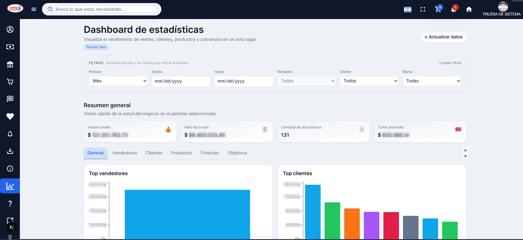Open the shopping cart with 2 items
523x240 pixels.
click(438, 9)
